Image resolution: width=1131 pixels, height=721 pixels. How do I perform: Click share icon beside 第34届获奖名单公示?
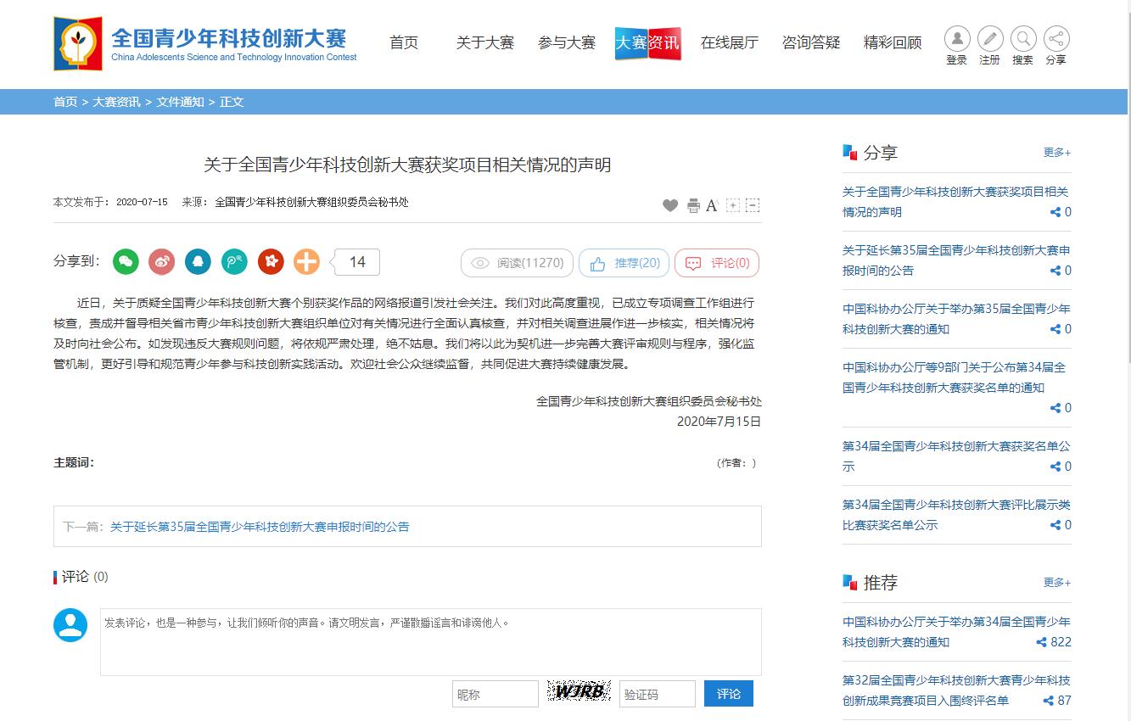tap(1055, 467)
